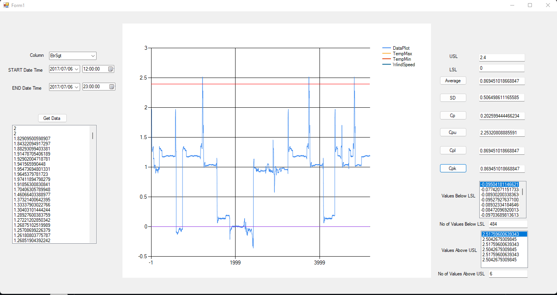557x295 pixels.
Task: Click the calendar icon beside the START time
Action: pos(111,69)
